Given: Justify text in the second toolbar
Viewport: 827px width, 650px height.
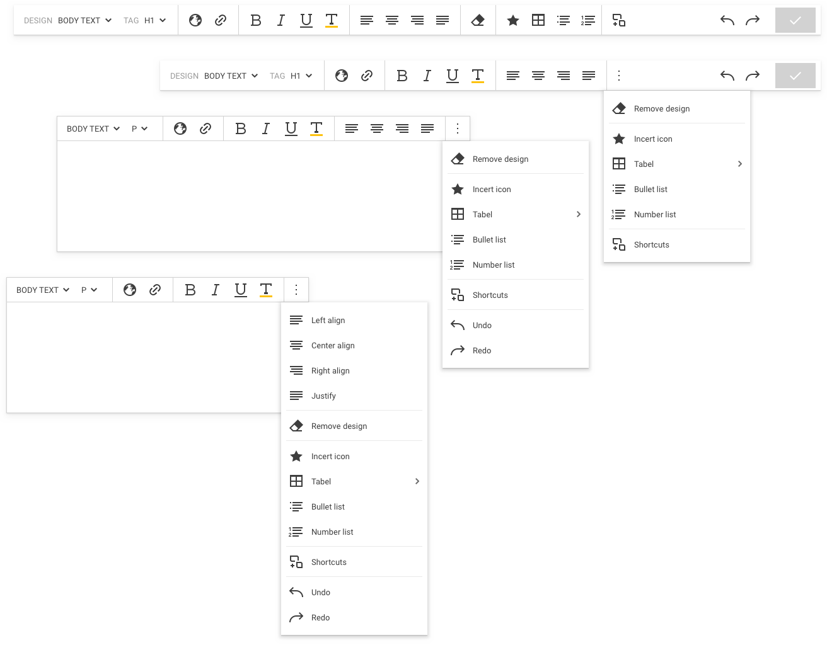Looking at the screenshot, I should pos(589,76).
